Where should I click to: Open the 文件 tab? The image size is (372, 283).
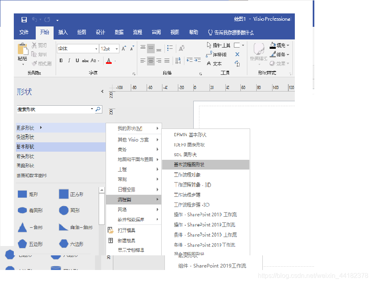pyautogui.click(x=24, y=32)
